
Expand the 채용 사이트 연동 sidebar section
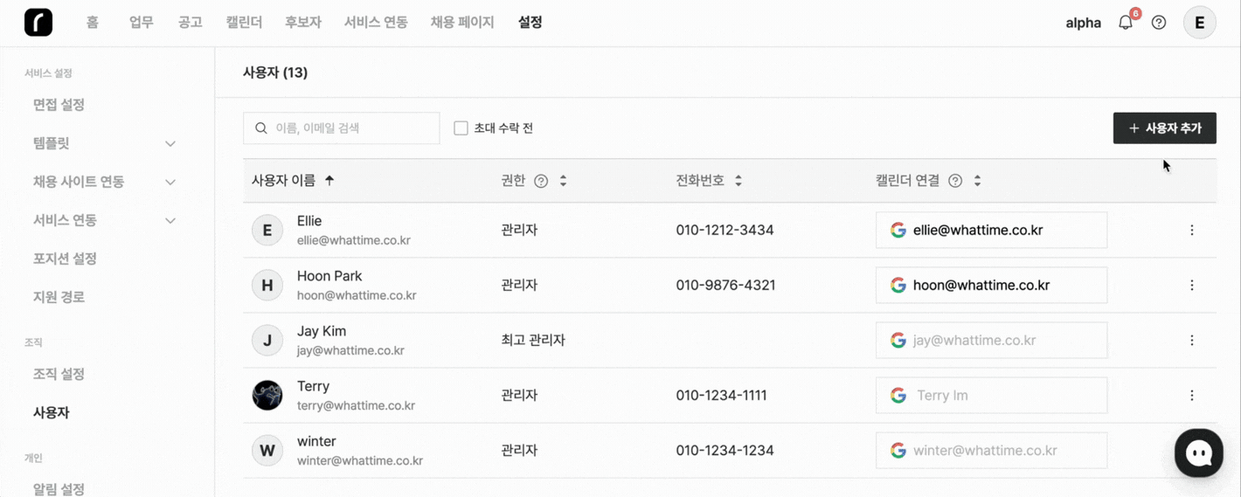[x=170, y=182]
